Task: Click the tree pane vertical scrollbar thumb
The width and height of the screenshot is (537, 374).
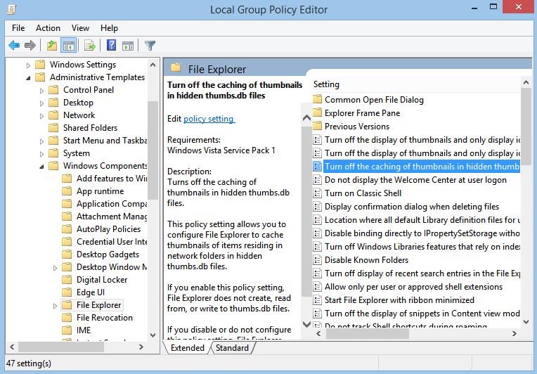Action: pyautogui.click(x=153, y=150)
